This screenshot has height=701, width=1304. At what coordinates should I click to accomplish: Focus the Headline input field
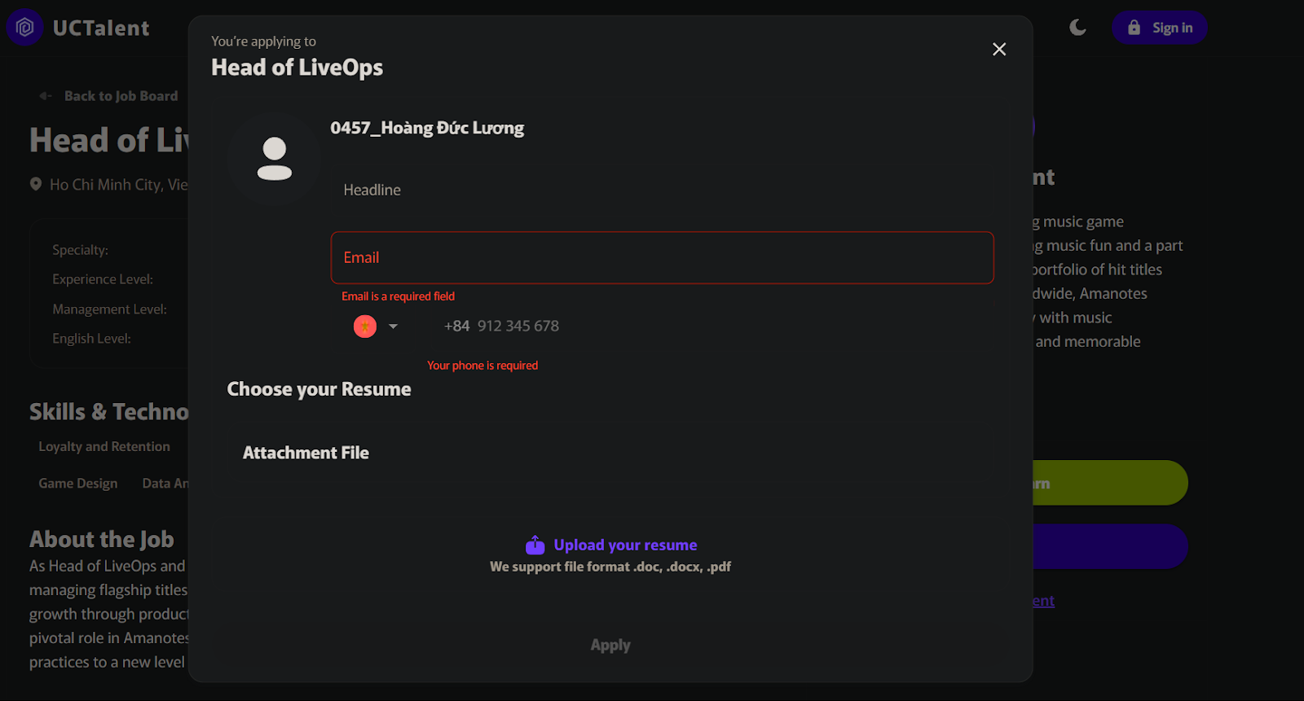coord(662,190)
